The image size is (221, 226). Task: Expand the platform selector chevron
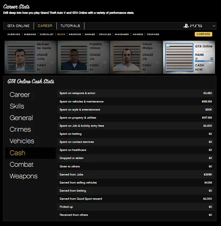tap(214, 26)
